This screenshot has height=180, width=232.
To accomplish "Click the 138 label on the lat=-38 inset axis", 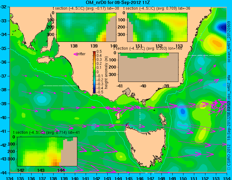I will 74,46.
